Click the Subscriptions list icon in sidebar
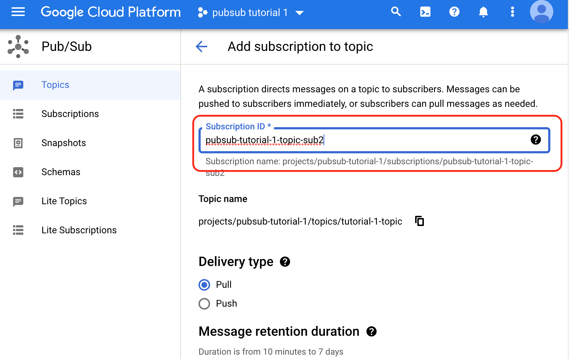Image resolution: width=570 pixels, height=359 pixels. click(x=18, y=114)
